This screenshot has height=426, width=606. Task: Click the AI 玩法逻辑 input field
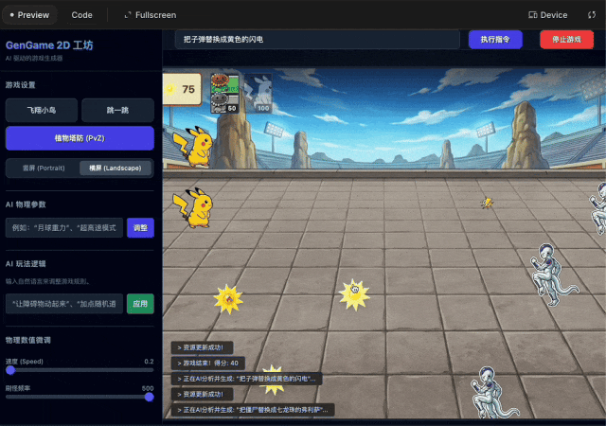64,304
